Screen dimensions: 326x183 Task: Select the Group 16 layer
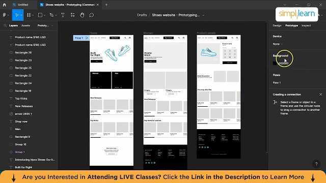coord(20,144)
